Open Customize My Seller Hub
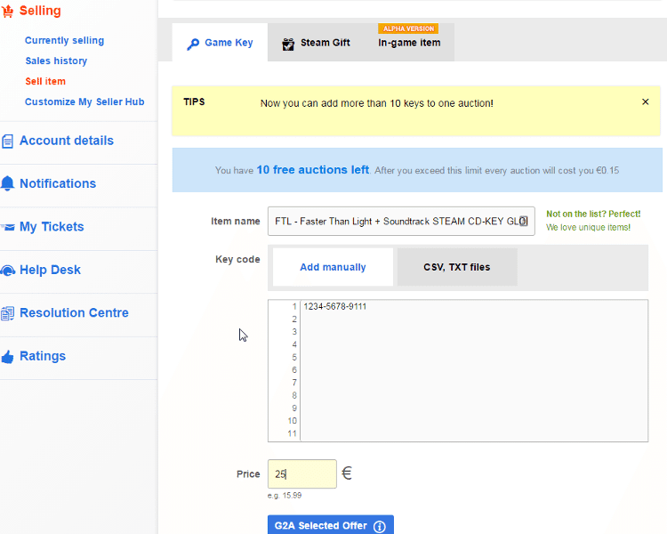This screenshot has width=667, height=534. tap(84, 101)
